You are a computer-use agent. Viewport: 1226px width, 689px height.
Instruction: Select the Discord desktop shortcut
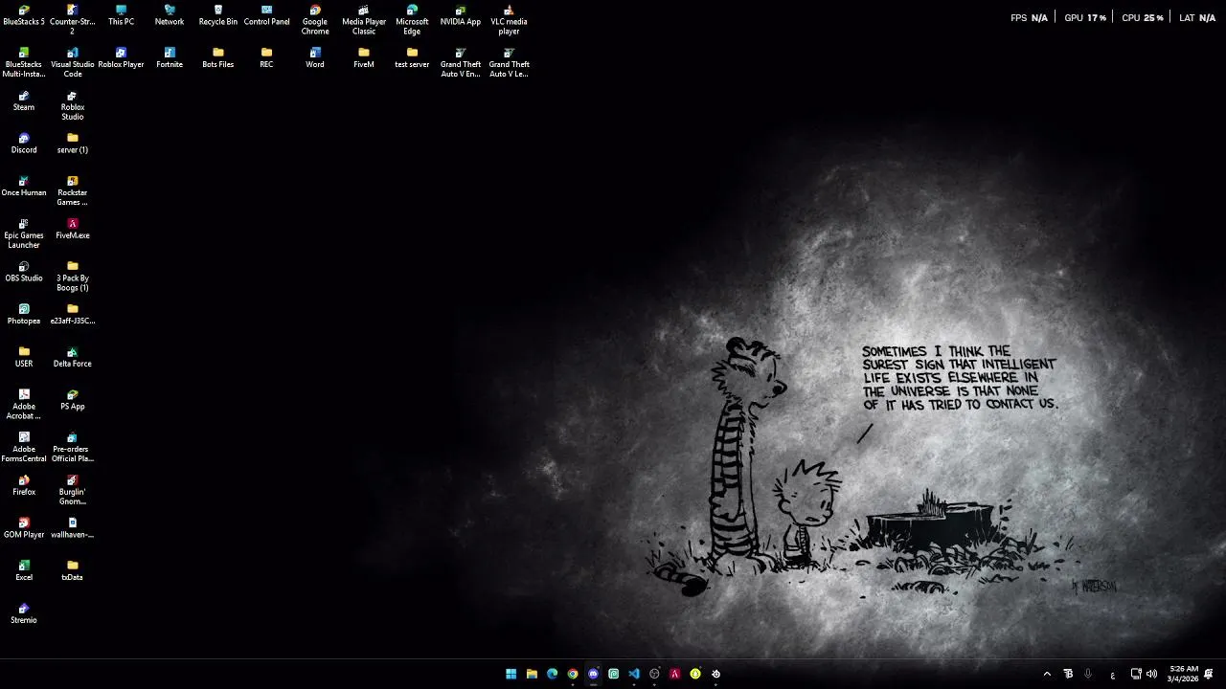(x=24, y=144)
